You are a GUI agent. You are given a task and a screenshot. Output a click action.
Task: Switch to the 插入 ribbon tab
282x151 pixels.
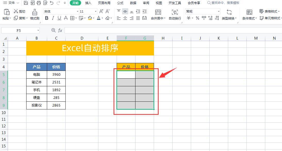click(x=88, y=3)
